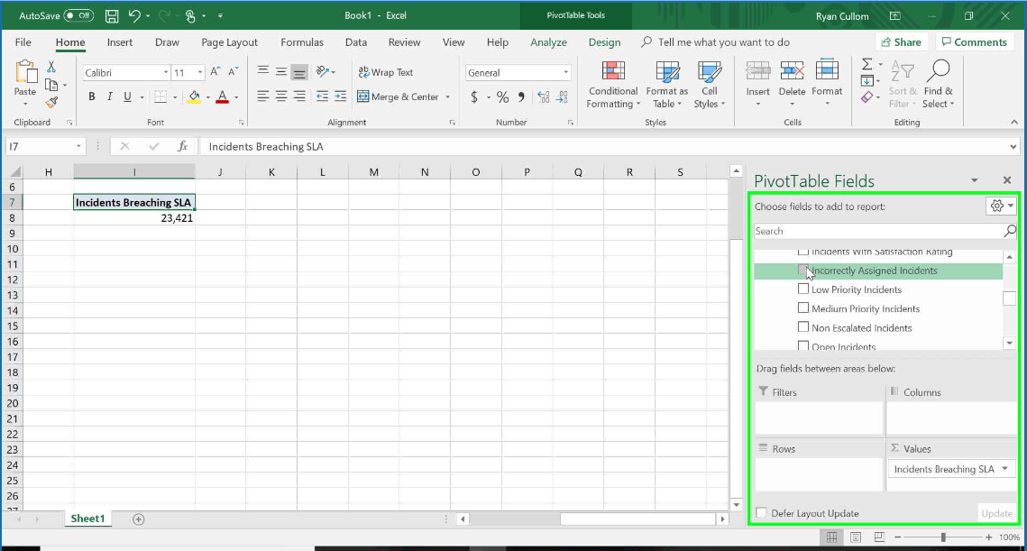Apply Underline formatting
The height and width of the screenshot is (551, 1027).
[127, 97]
